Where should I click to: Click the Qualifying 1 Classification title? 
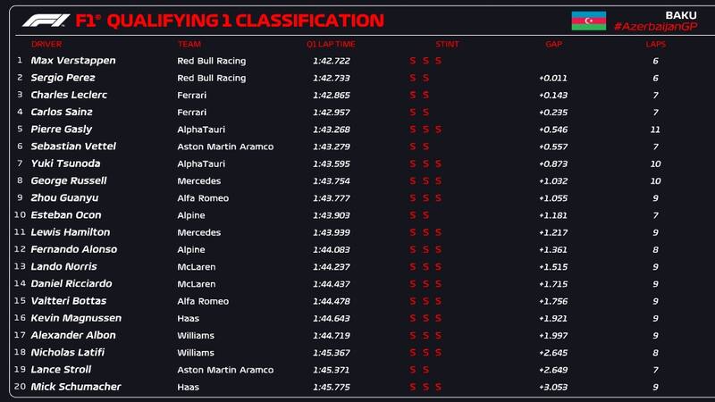[231, 21]
